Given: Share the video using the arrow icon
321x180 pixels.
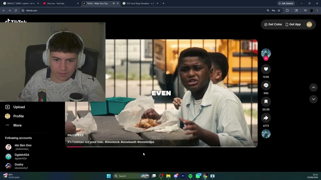Looking at the screenshot, I should (x=266, y=118).
